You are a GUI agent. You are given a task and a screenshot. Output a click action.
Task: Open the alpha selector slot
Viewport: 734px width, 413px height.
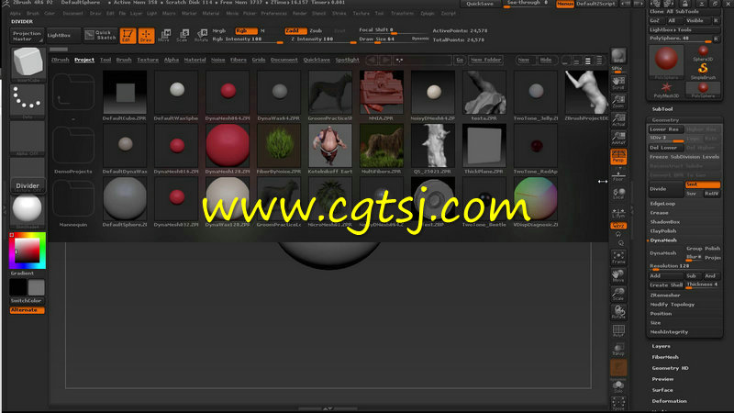(x=28, y=137)
